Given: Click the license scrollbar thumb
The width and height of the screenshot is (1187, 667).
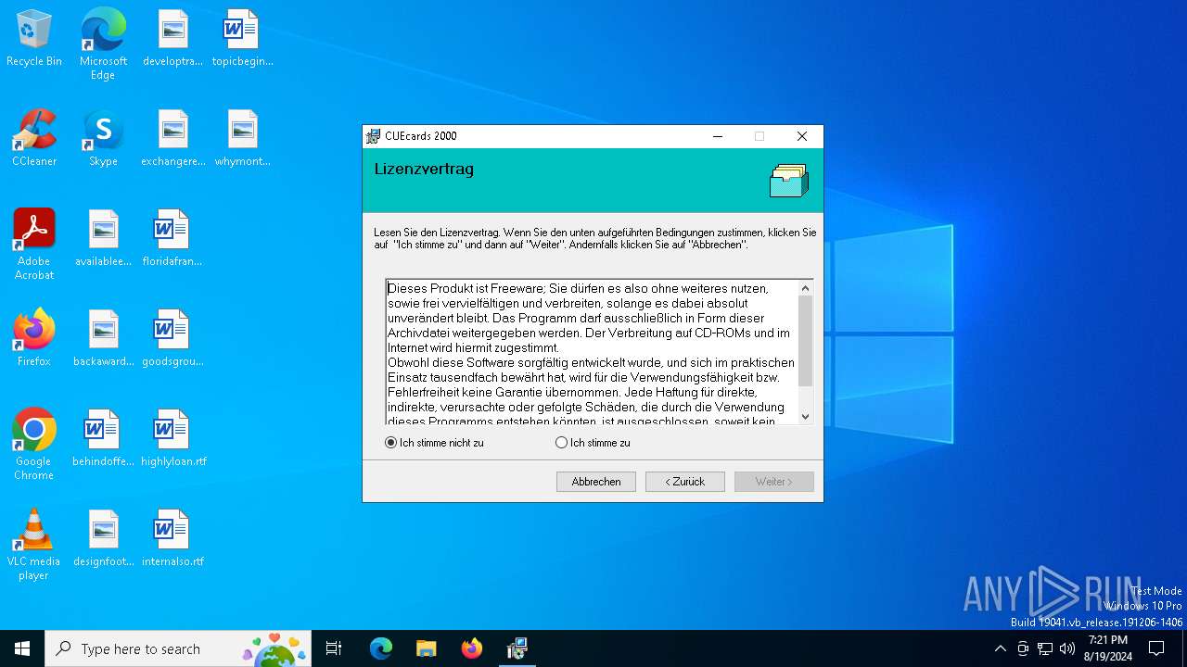Looking at the screenshot, I should pyautogui.click(x=805, y=341).
